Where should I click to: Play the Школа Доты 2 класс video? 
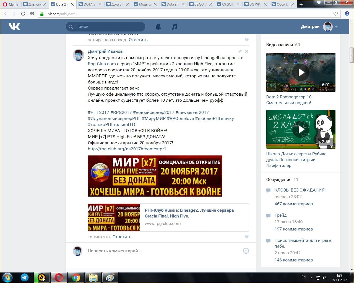click(x=301, y=129)
